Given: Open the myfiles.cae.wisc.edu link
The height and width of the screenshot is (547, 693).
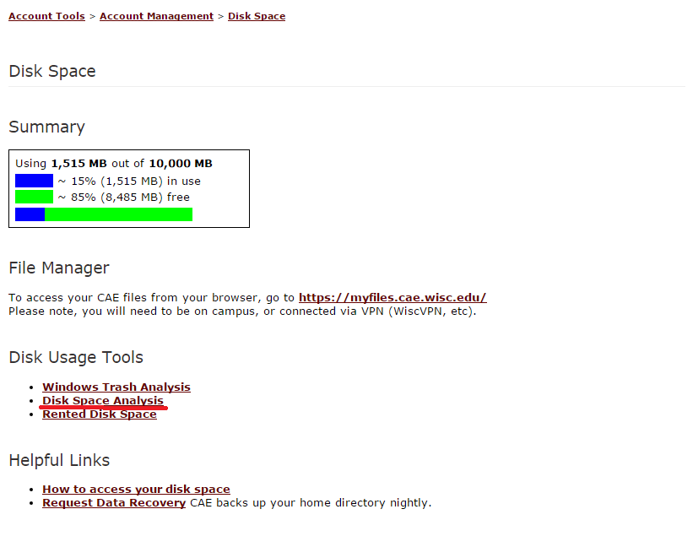Looking at the screenshot, I should point(393,298).
